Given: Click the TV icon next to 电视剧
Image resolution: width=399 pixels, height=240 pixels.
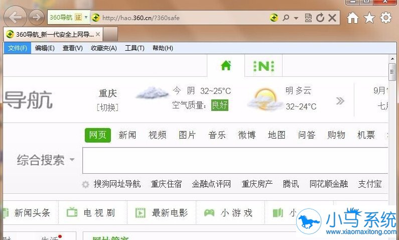Looking at the screenshot, I should point(72,212).
